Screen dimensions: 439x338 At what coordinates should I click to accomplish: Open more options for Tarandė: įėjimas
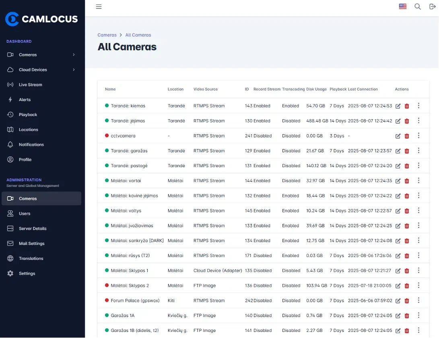418,120
